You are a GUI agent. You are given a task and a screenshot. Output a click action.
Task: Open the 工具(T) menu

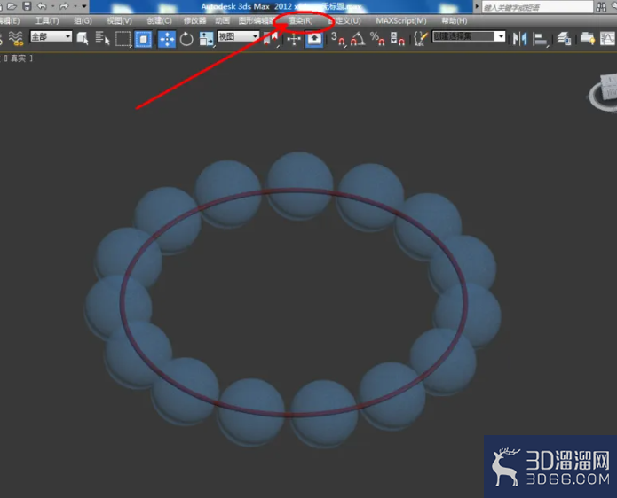pyautogui.click(x=47, y=20)
